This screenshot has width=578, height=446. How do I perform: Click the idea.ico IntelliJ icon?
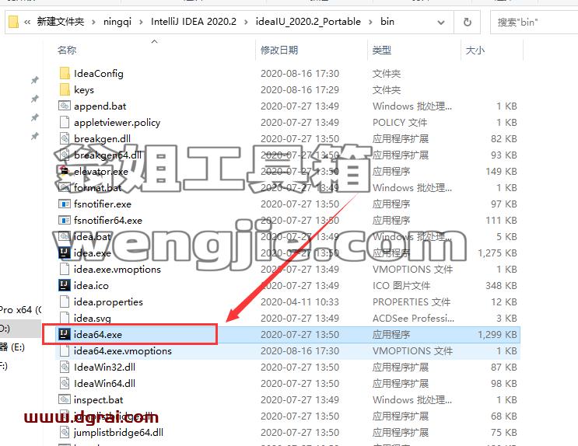pyautogui.click(x=65, y=285)
